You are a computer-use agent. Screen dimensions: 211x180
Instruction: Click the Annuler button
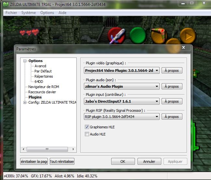[x=149, y=161]
